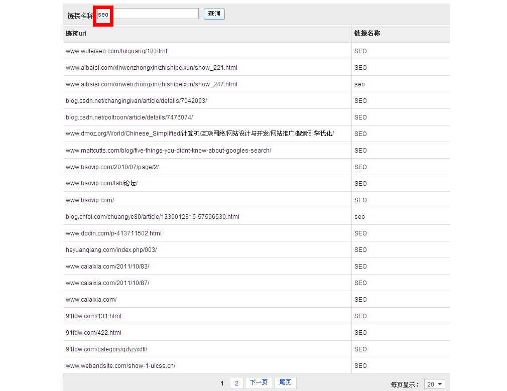
Task: Click the 链接url column header
Action: tap(76, 34)
